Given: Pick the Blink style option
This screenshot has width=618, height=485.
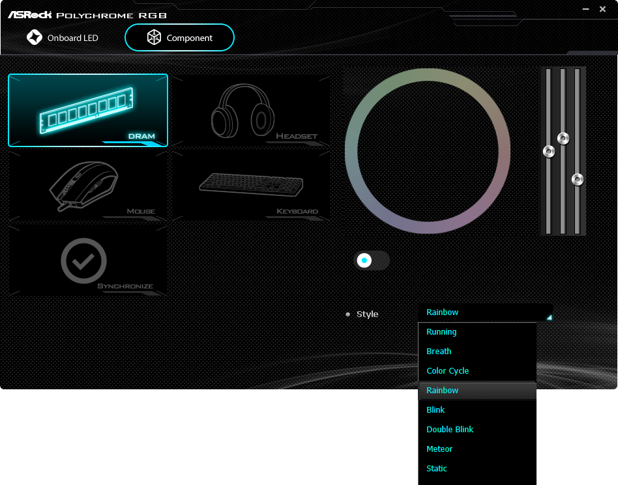Looking at the screenshot, I should tap(477, 410).
